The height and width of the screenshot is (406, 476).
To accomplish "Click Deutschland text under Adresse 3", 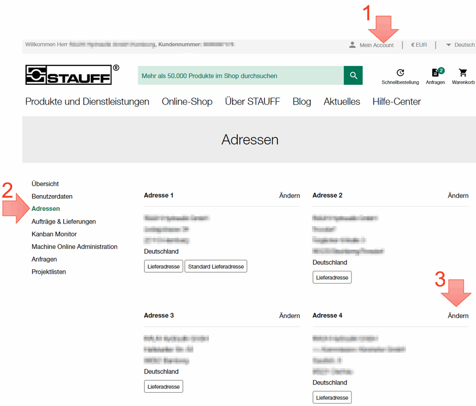I will click(x=161, y=371).
